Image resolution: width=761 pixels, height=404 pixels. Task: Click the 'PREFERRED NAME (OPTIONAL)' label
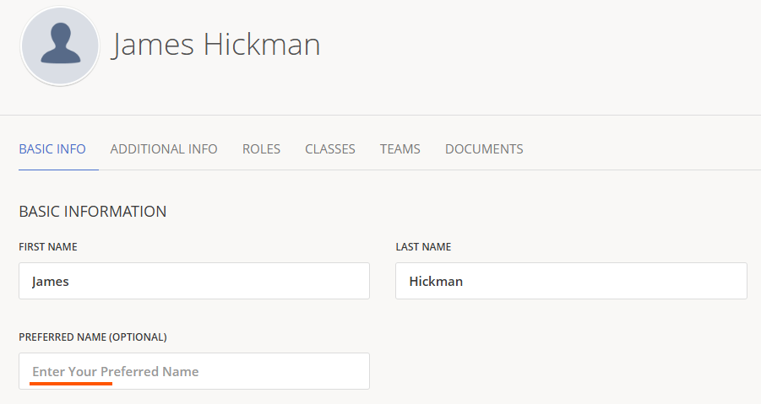click(93, 337)
